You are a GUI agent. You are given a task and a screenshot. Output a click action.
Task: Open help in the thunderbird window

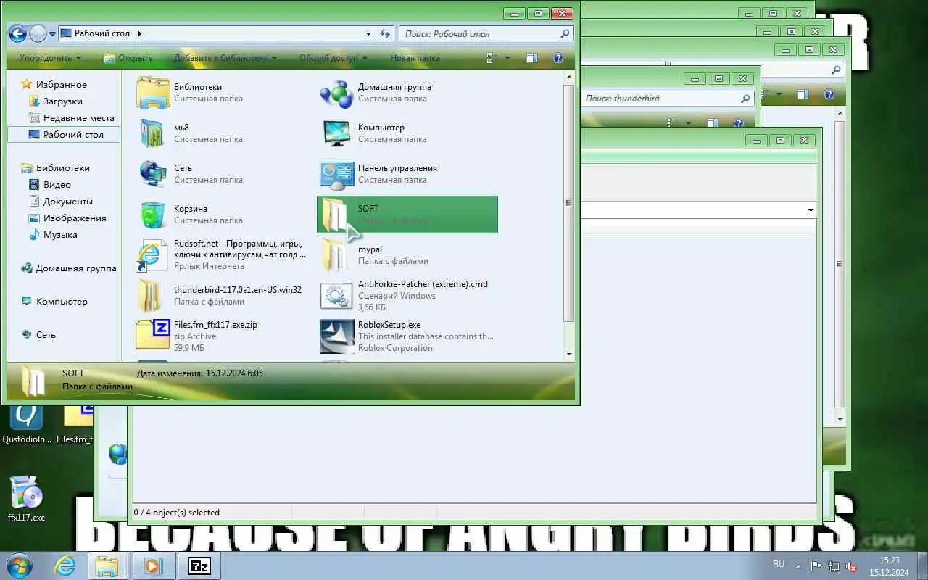tap(738, 123)
